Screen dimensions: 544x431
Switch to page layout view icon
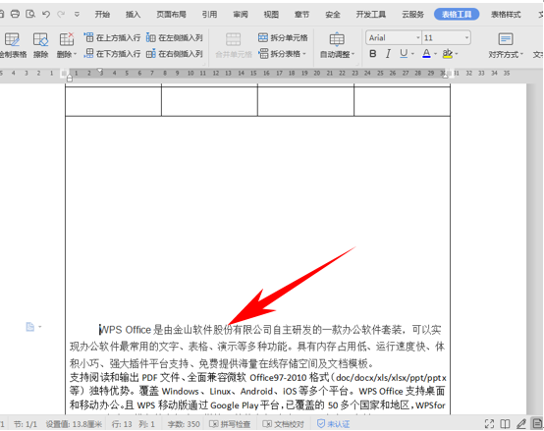coord(537,424)
